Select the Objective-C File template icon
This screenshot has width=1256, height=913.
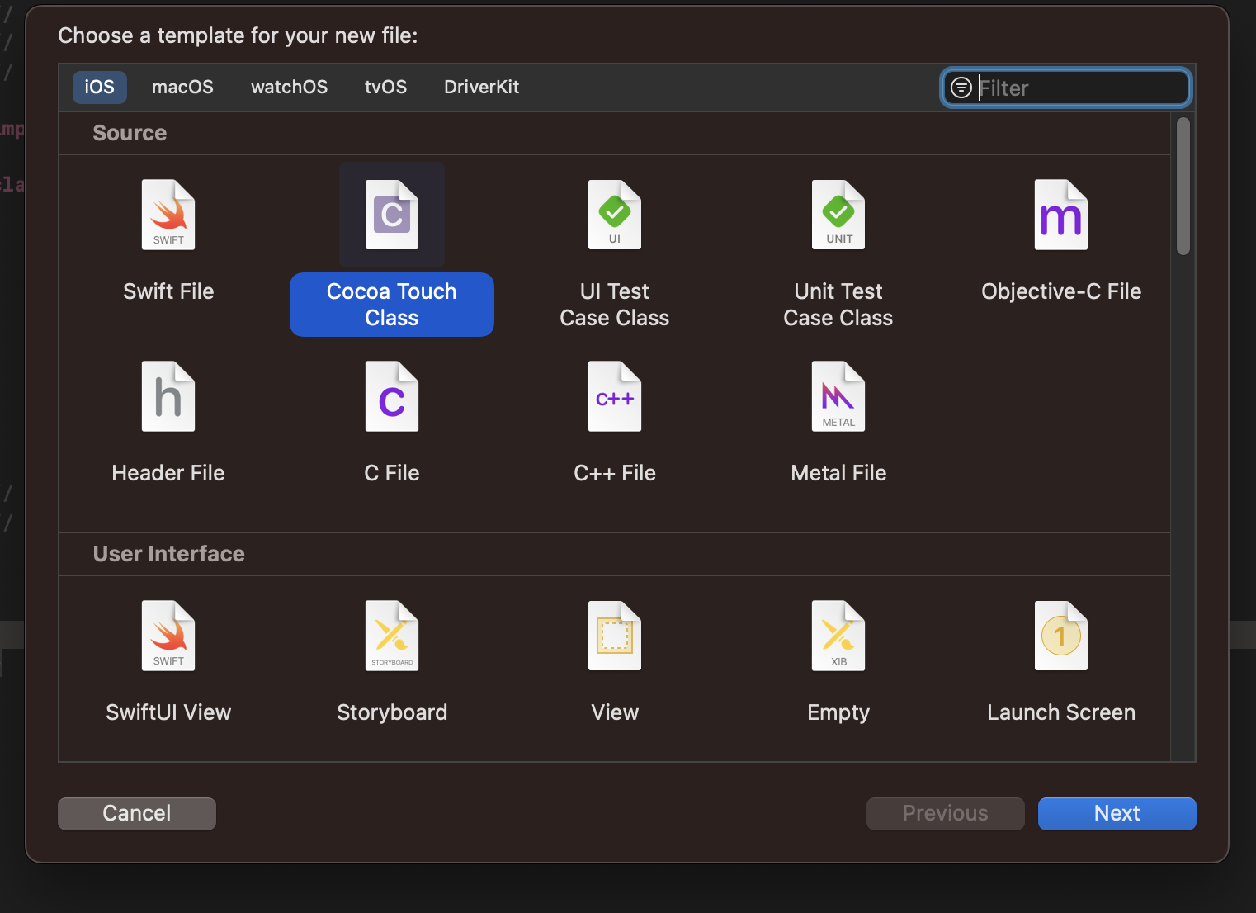(x=1061, y=215)
